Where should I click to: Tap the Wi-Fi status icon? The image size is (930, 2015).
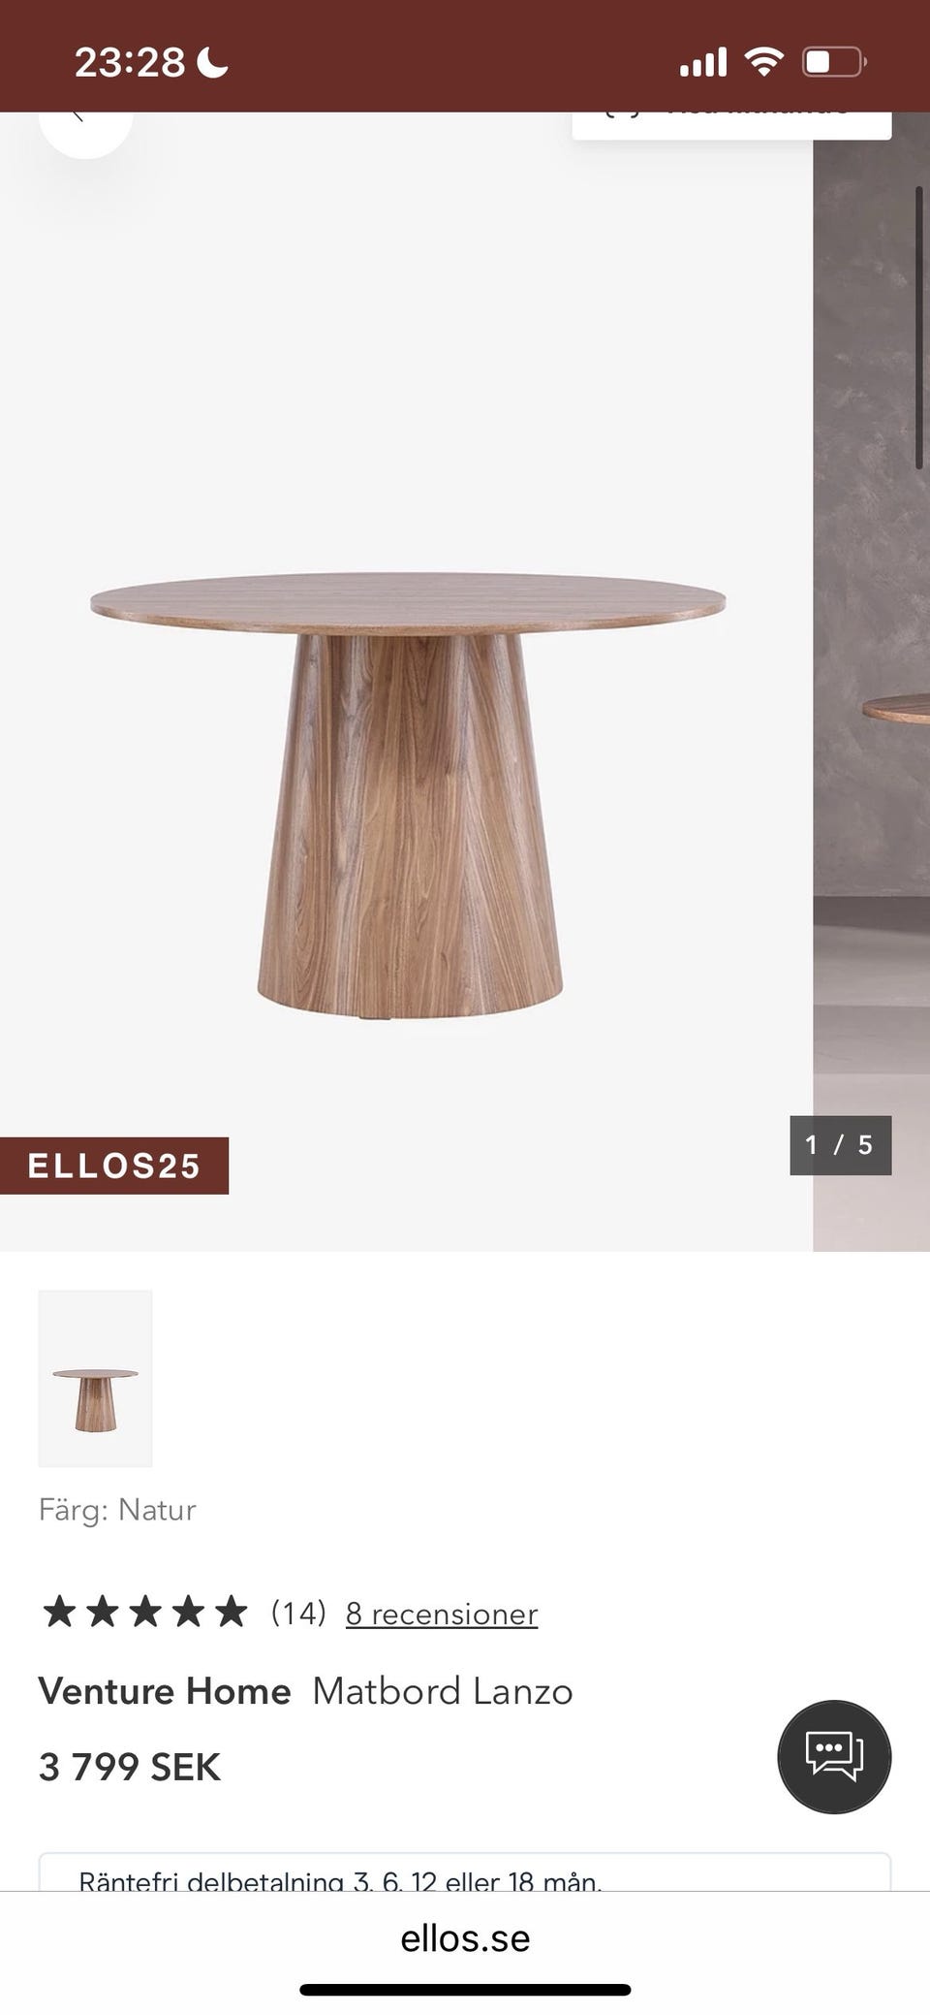[763, 62]
